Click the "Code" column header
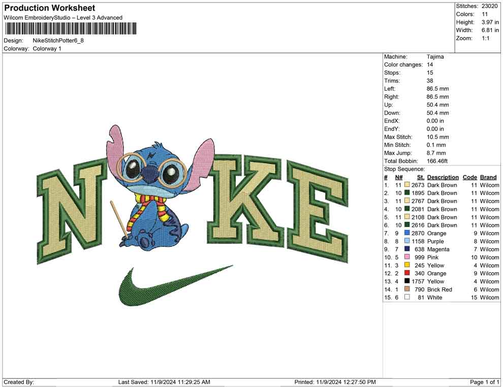The height and width of the screenshot is (387, 503). tap(469, 177)
